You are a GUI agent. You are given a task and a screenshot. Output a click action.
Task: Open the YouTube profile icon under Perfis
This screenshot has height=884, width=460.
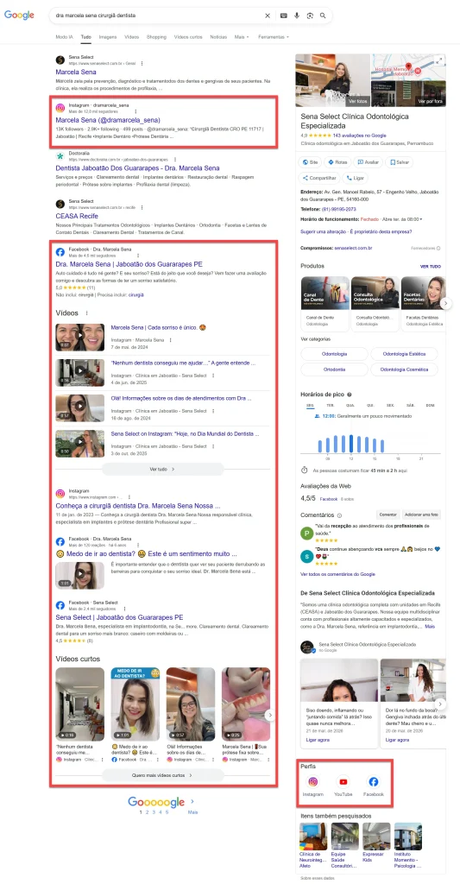(343, 782)
